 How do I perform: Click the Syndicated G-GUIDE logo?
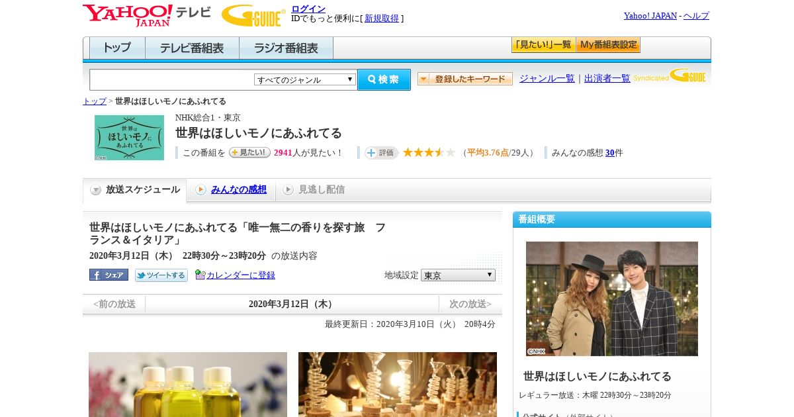click(670, 76)
